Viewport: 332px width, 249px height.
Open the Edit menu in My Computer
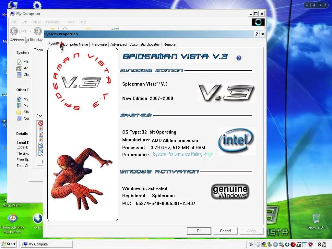point(24,22)
